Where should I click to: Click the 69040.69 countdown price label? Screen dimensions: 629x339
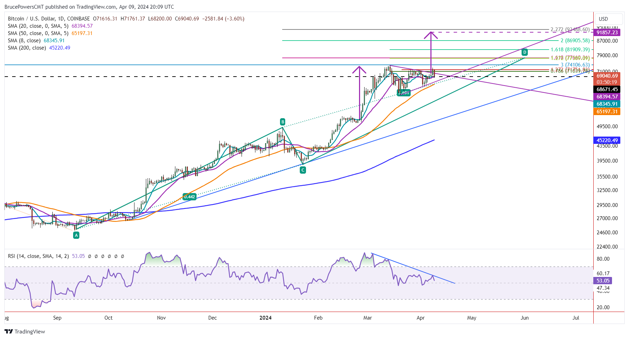coord(607,76)
